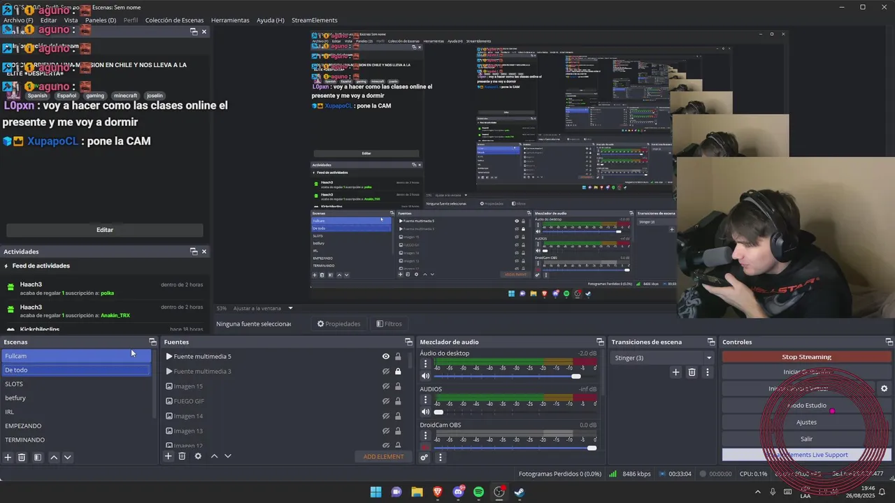Viewport: 895px width, 503px height.
Task: Show FUEGO GIF with its eye icon
Action: (385, 401)
